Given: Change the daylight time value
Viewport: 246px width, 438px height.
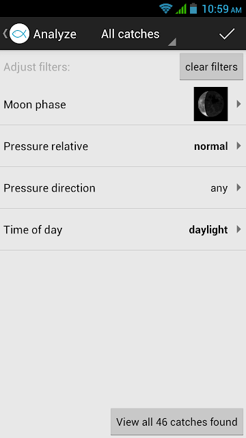Looking at the screenshot, I should tap(208, 230).
